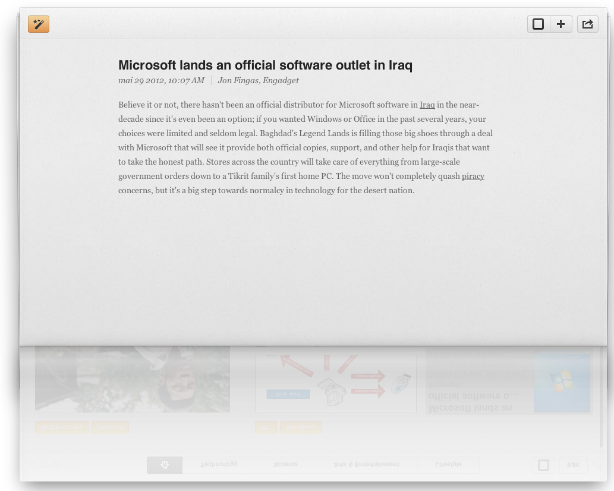The width and height of the screenshot is (614, 491).
Task: Open the 'piracy' link in the article text
Action: [473, 176]
